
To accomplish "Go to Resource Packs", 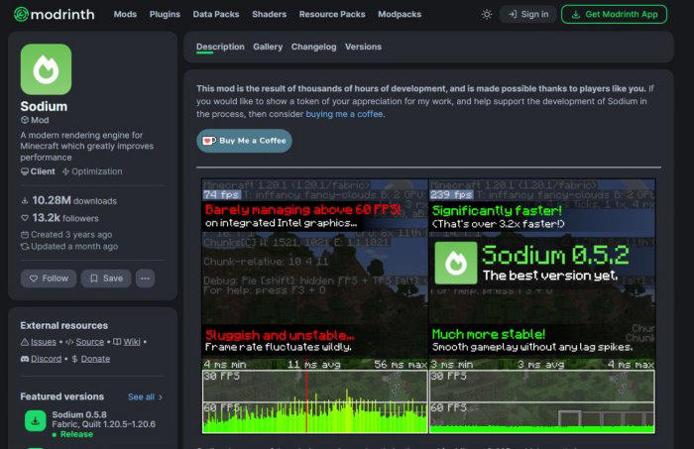I will click(x=332, y=14).
